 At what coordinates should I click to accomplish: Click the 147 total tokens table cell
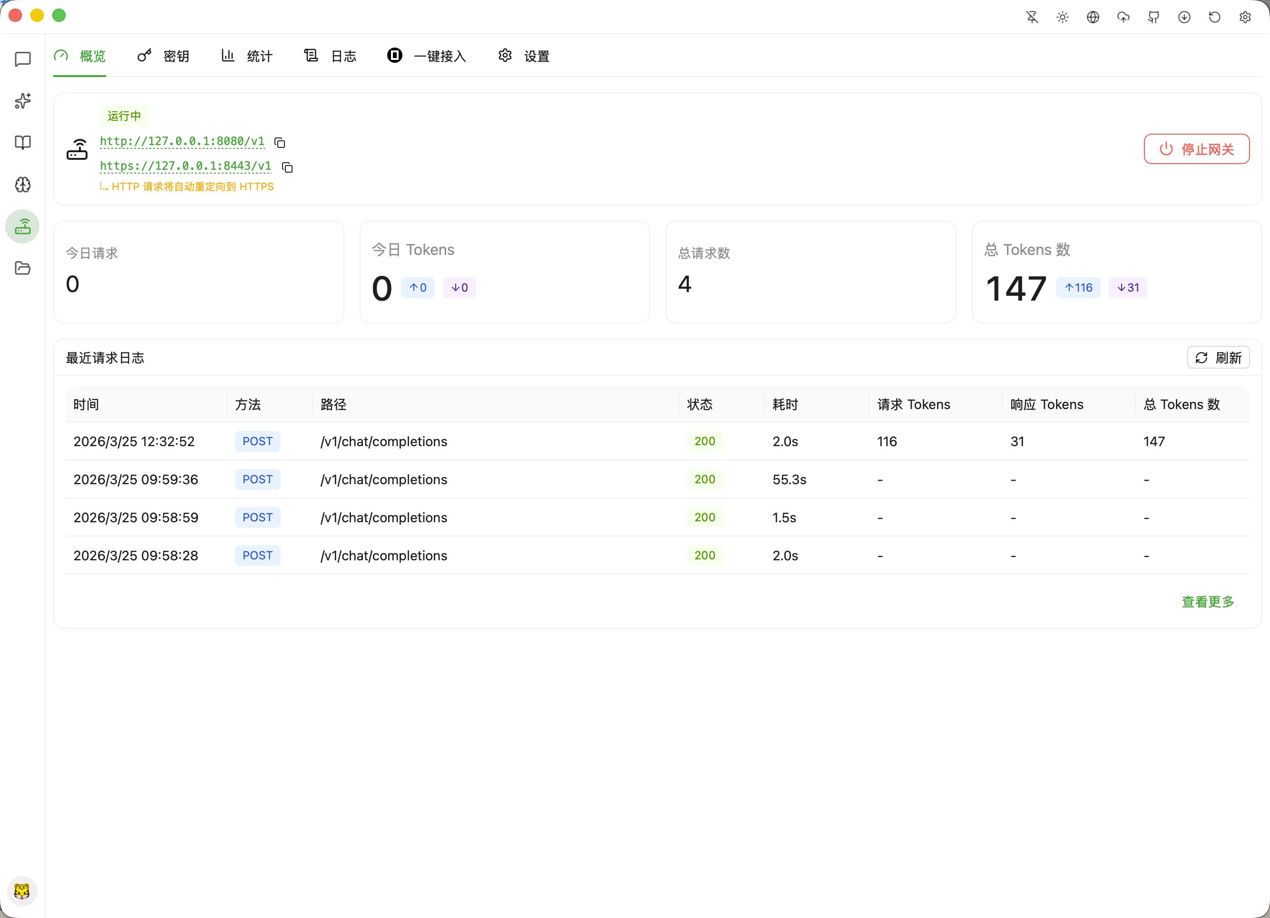[1154, 441]
